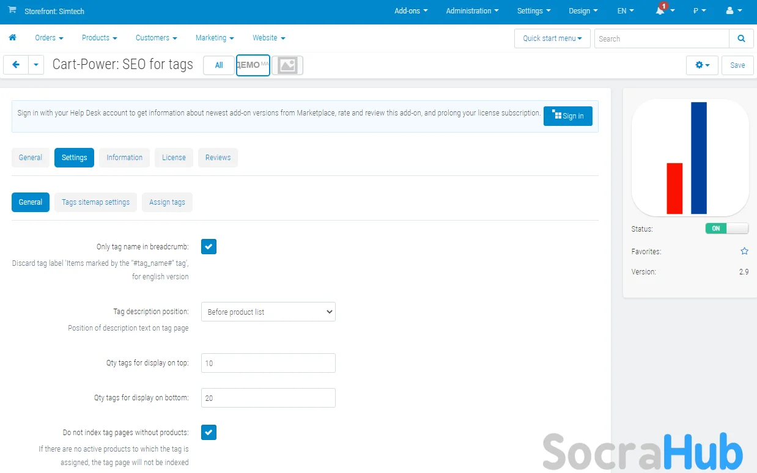Image resolution: width=757 pixels, height=473 pixels.
Task: Switch the add-on Status toggle off
Action: (726, 229)
